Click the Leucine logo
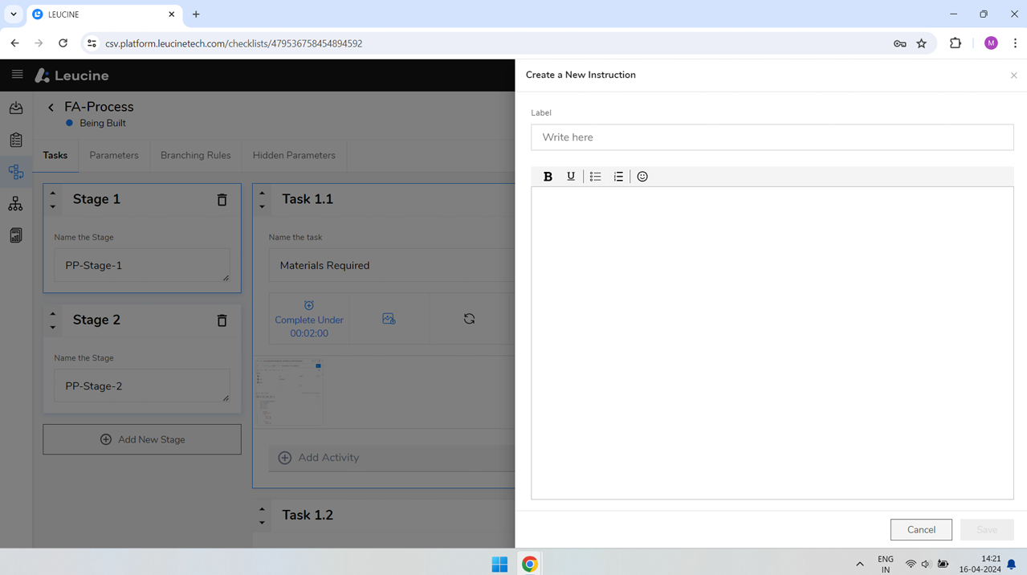Image resolution: width=1027 pixels, height=575 pixels. 72,75
